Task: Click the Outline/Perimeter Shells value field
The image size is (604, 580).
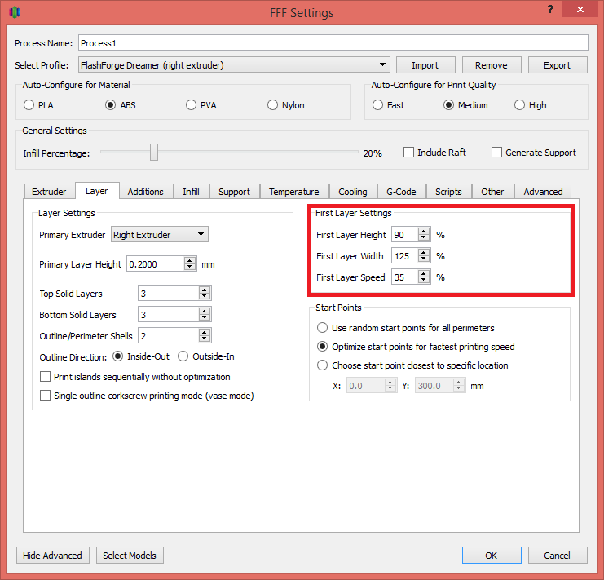Action: coord(169,335)
